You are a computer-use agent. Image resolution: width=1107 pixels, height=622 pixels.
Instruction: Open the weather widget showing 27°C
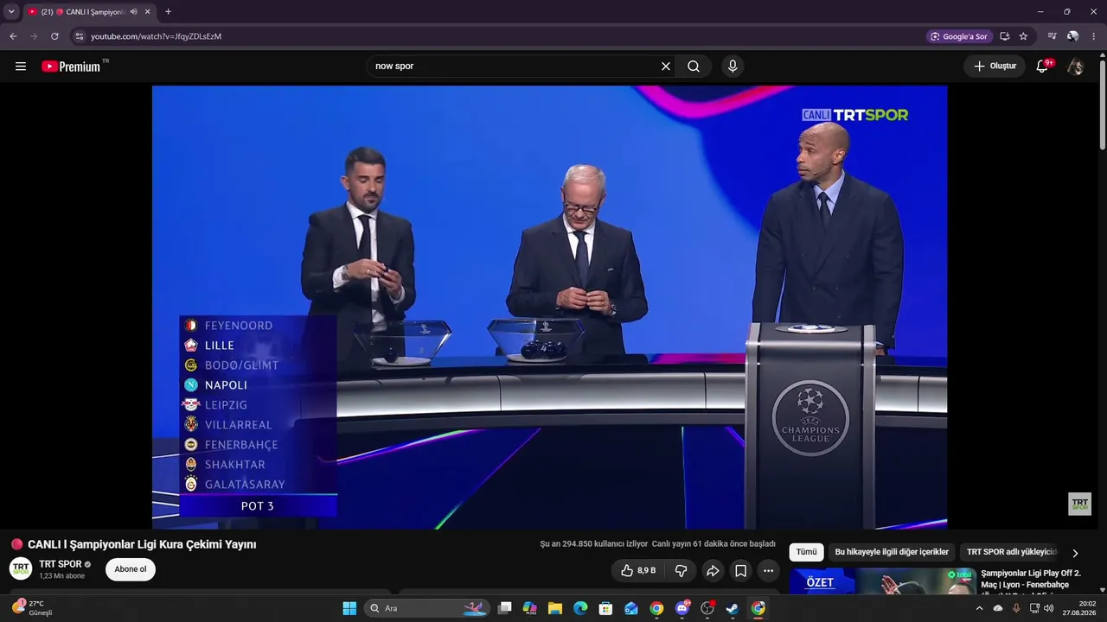[33, 608]
